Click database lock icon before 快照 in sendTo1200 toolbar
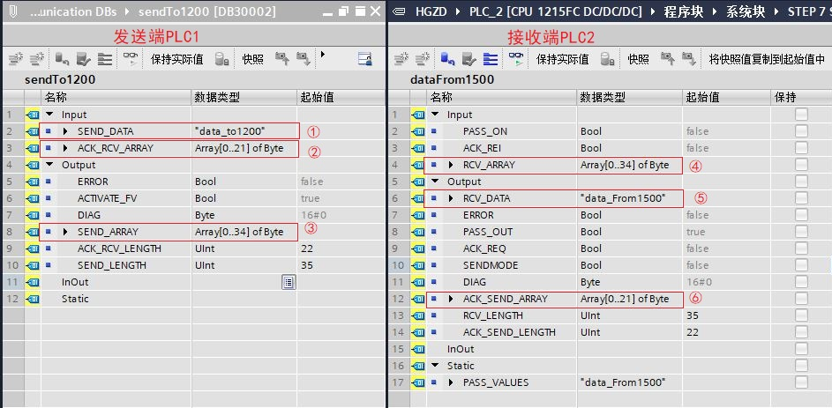Viewport: 832px width, 408px height. tap(221, 59)
